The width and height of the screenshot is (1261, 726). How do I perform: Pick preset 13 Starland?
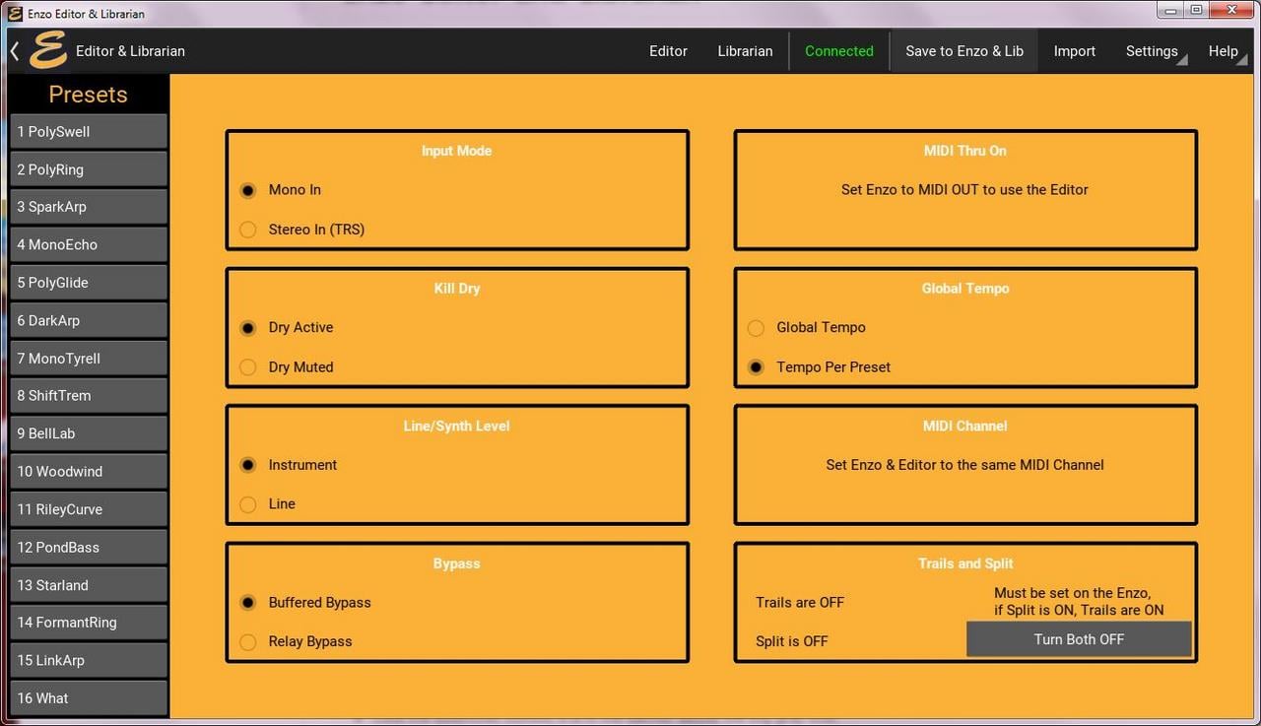pos(89,585)
